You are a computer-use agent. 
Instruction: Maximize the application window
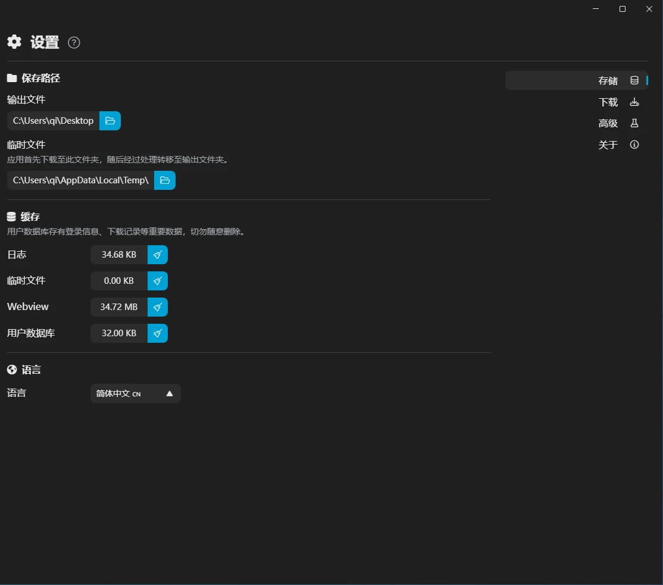[623, 9]
